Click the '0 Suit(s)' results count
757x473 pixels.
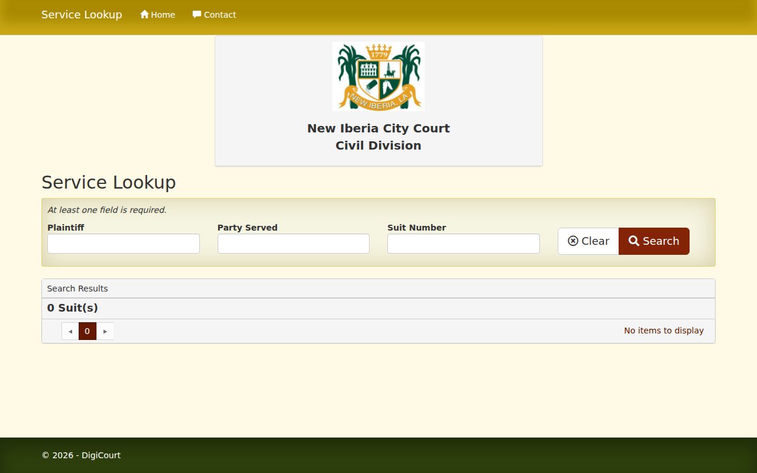73,308
